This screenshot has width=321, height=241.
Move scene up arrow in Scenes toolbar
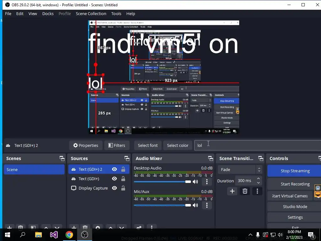46,227
